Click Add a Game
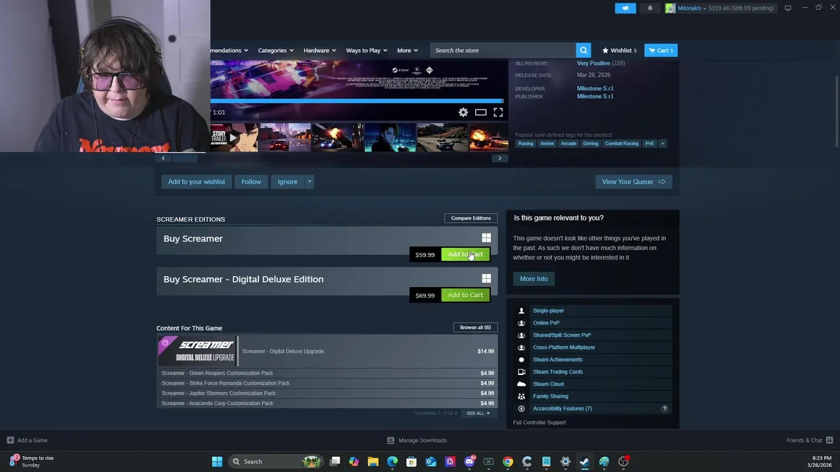This screenshot has width=840, height=472. point(27,441)
